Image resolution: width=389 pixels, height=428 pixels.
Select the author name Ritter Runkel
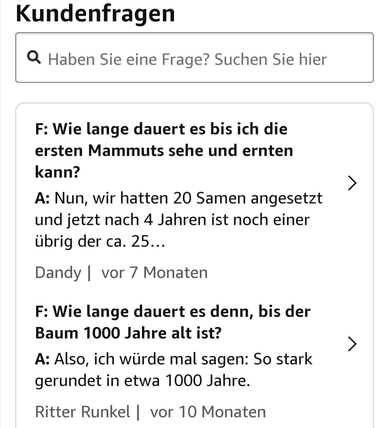tap(82, 412)
